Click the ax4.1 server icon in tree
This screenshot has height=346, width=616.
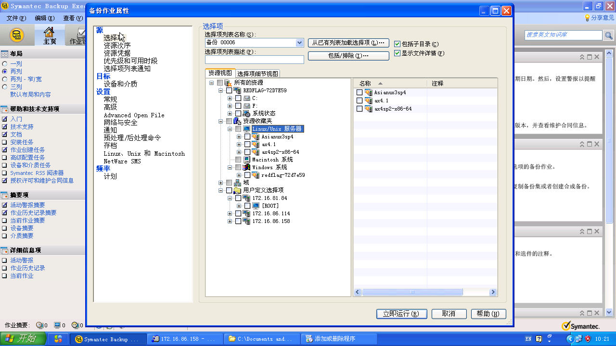[x=256, y=145]
